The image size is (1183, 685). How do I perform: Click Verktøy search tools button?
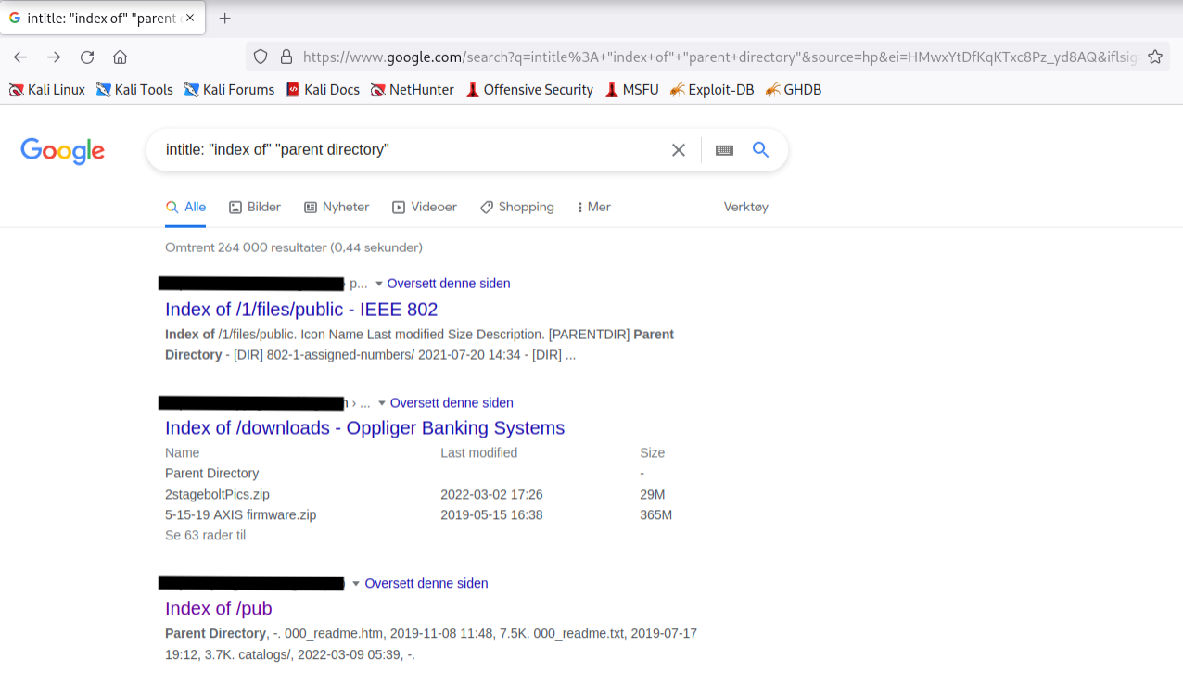point(745,207)
